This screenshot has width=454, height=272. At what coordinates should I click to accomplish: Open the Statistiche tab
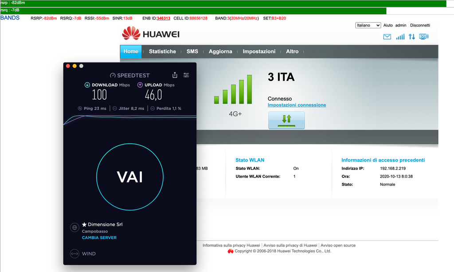pyautogui.click(x=162, y=51)
